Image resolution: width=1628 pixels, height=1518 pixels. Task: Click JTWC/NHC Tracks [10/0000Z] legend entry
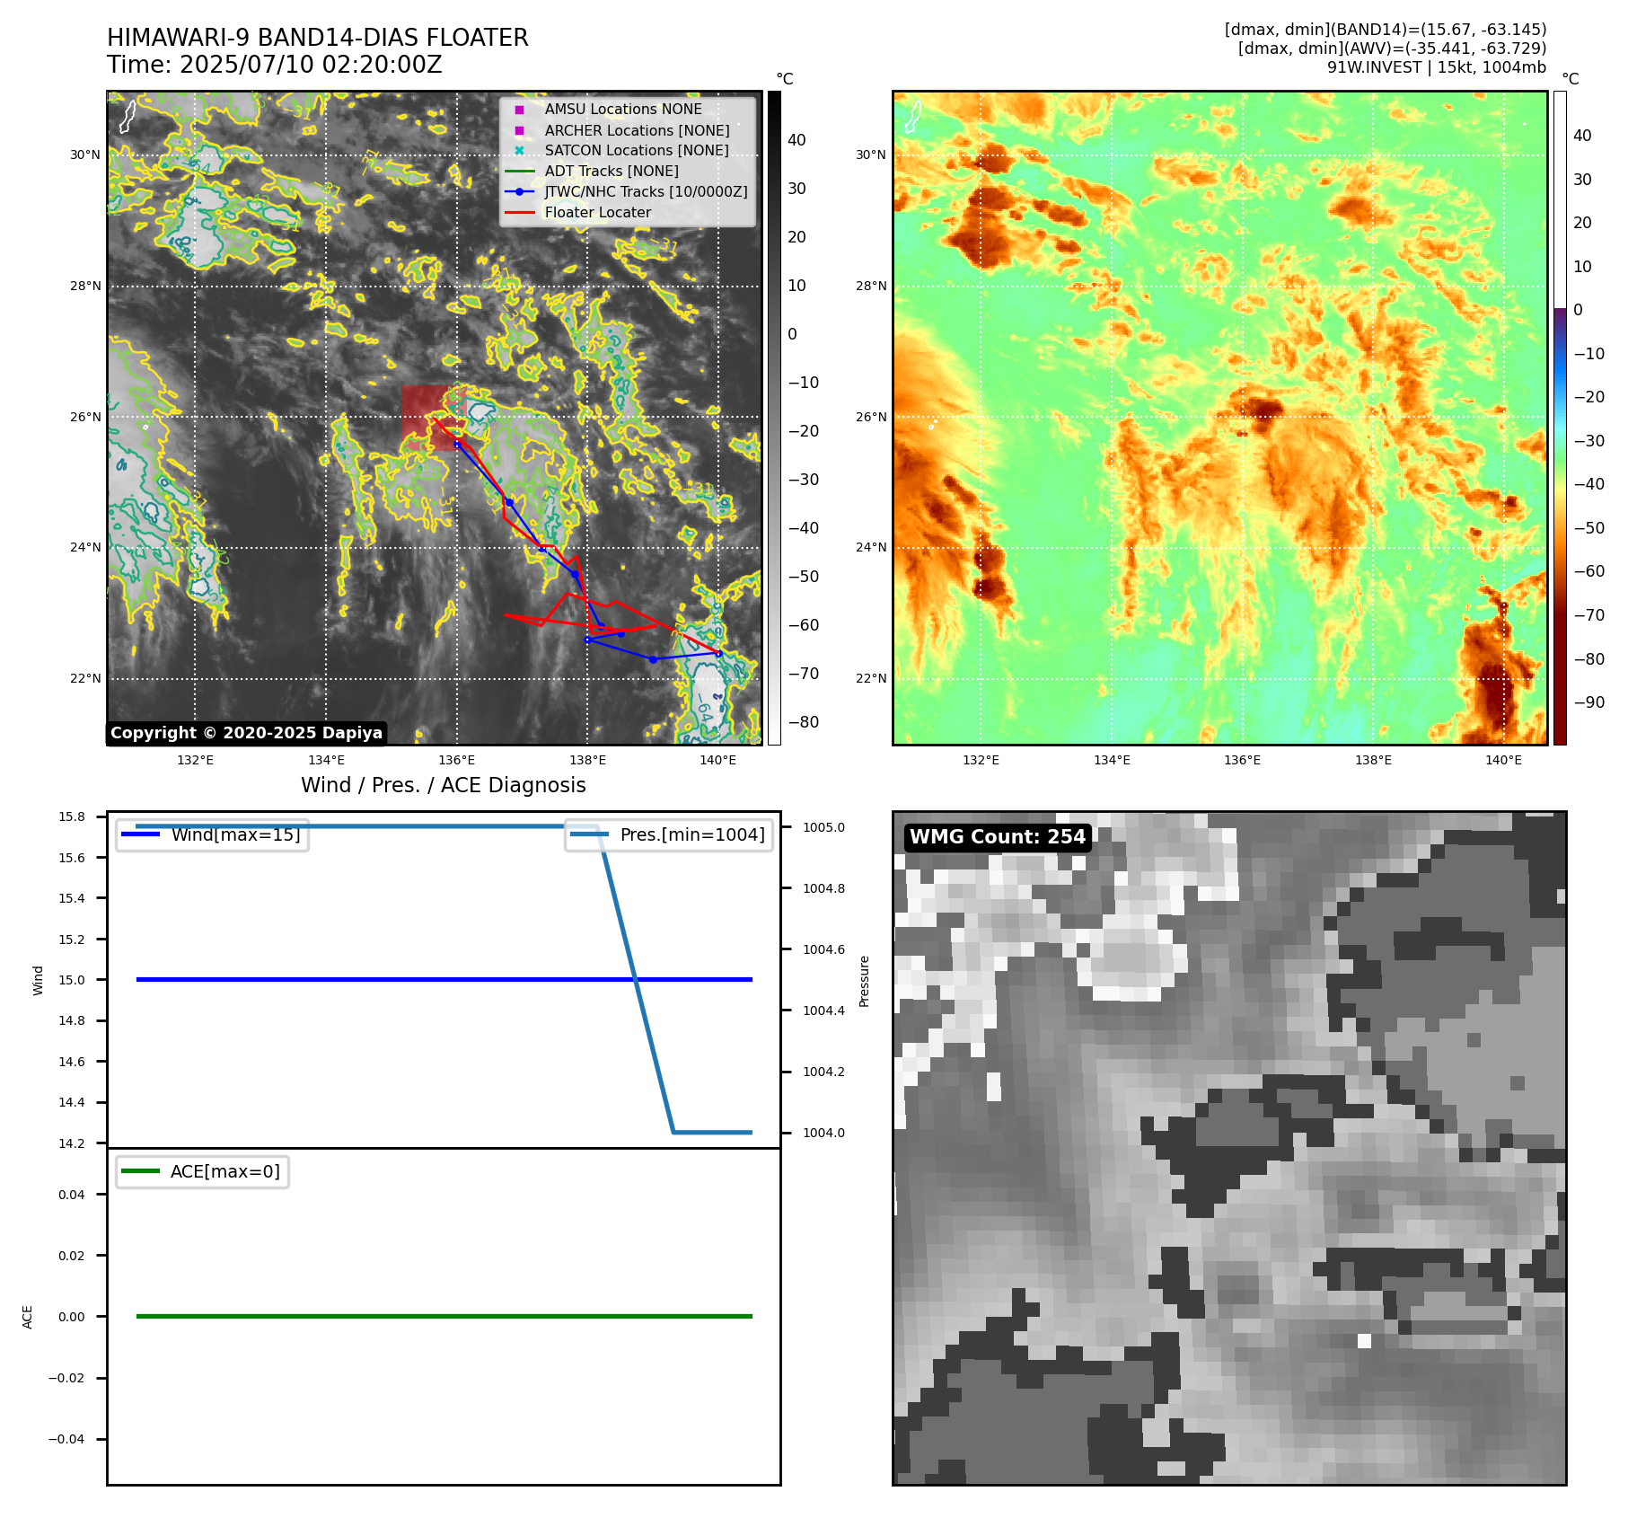[x=646, y=191]
